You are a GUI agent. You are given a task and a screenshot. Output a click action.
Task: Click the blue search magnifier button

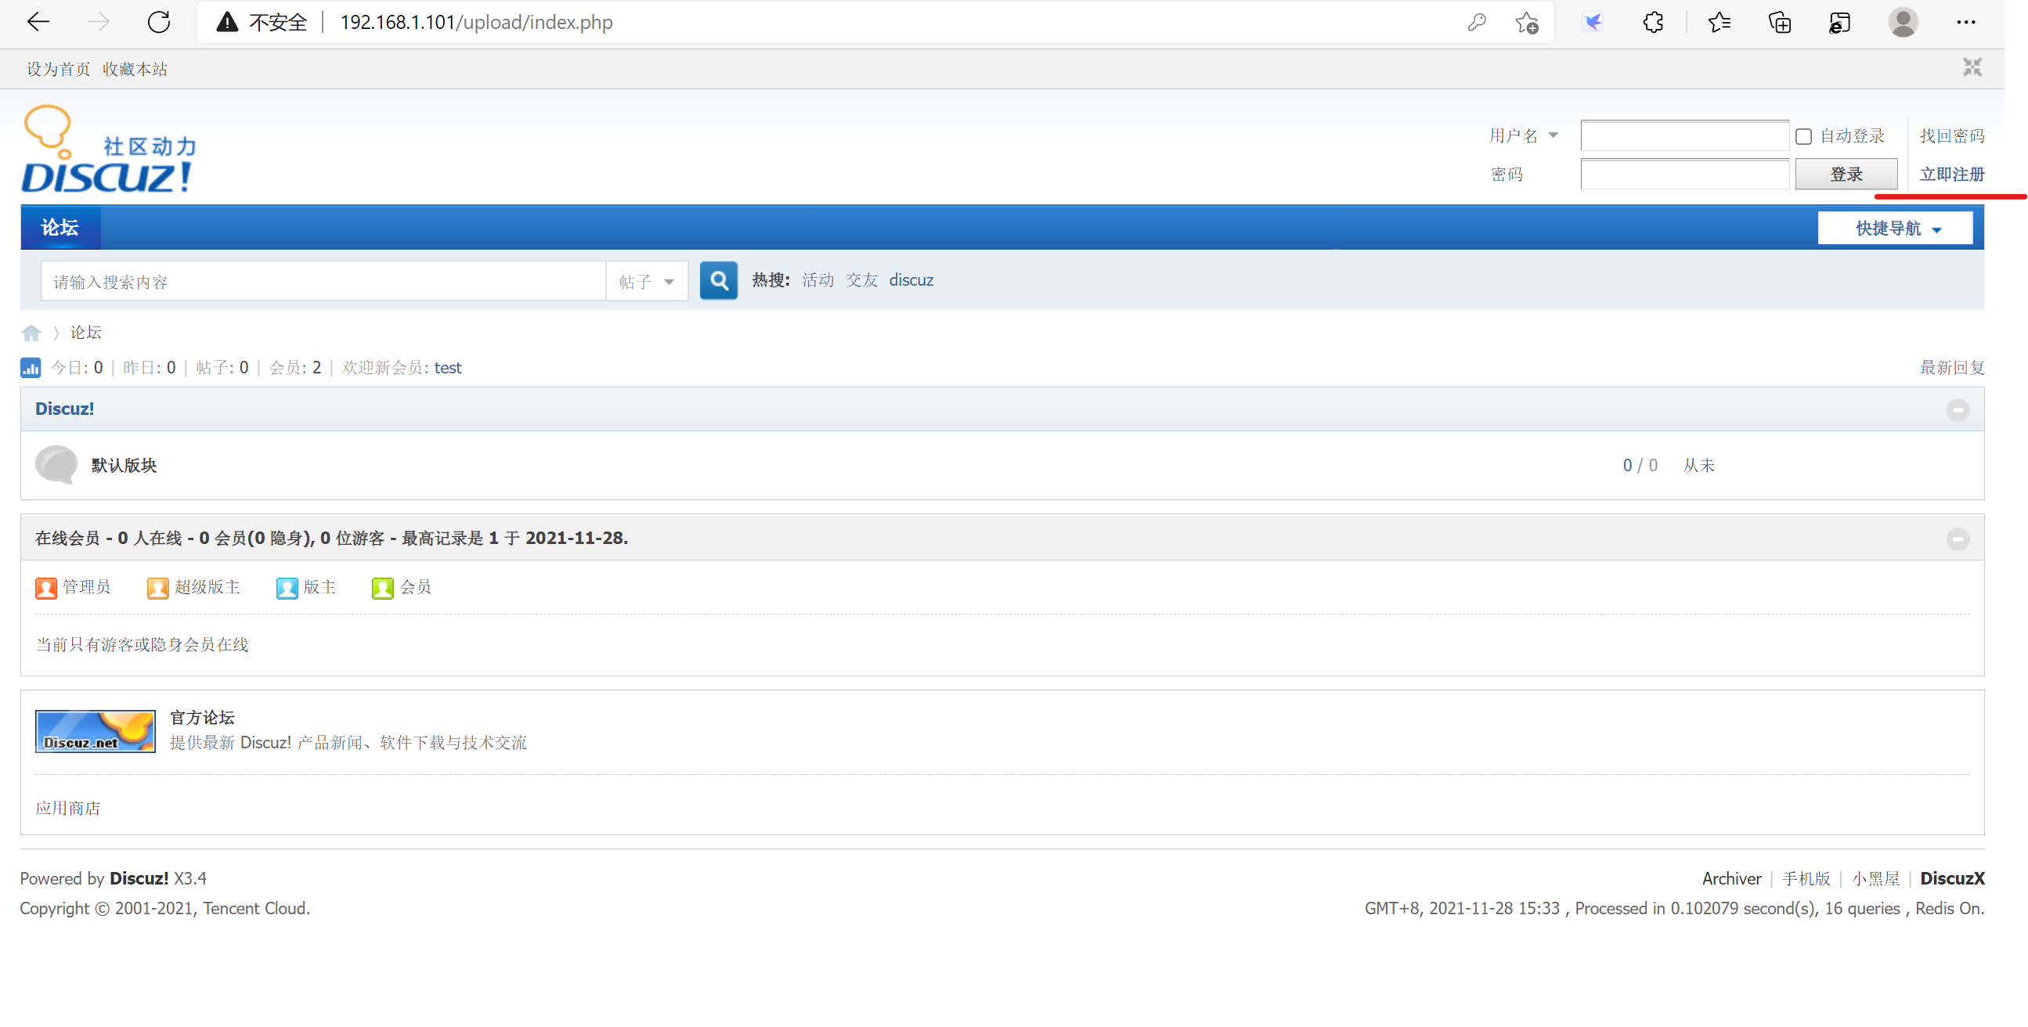point(718,280)
